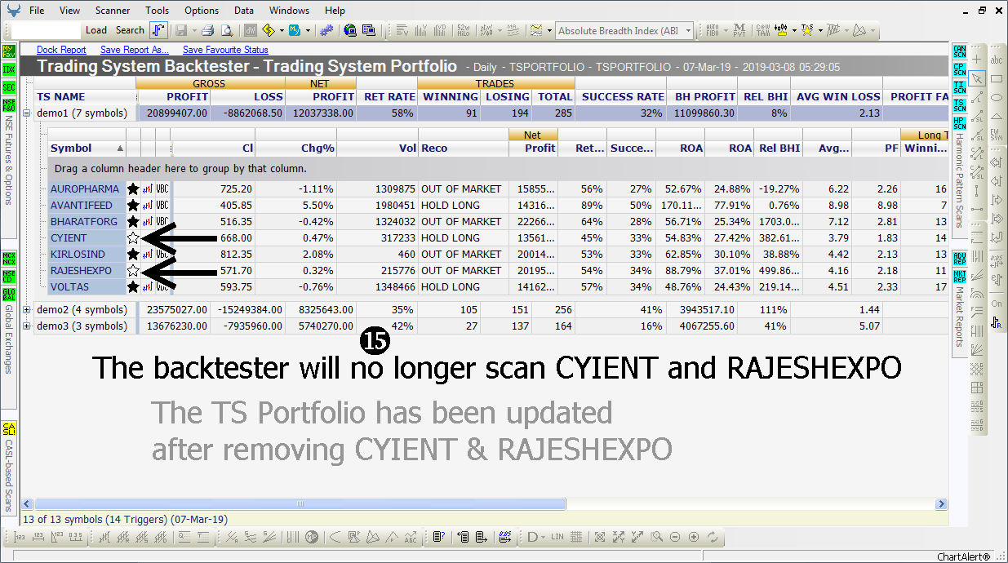The height and width of the screenshot is (563, 1008).
Task: Click the COW TAM icon
Action: coord(762,30)
